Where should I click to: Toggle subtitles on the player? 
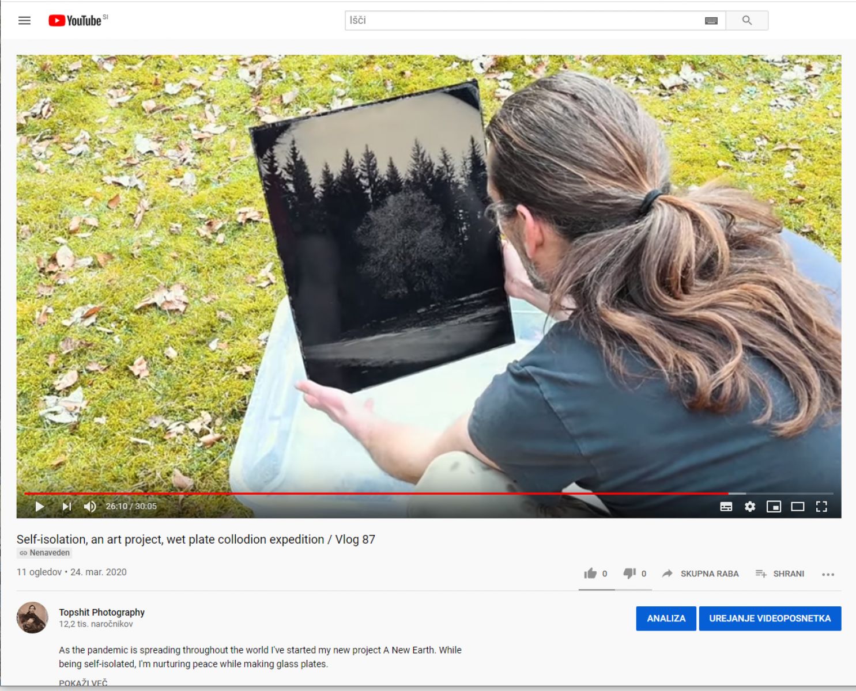point(726,507)
